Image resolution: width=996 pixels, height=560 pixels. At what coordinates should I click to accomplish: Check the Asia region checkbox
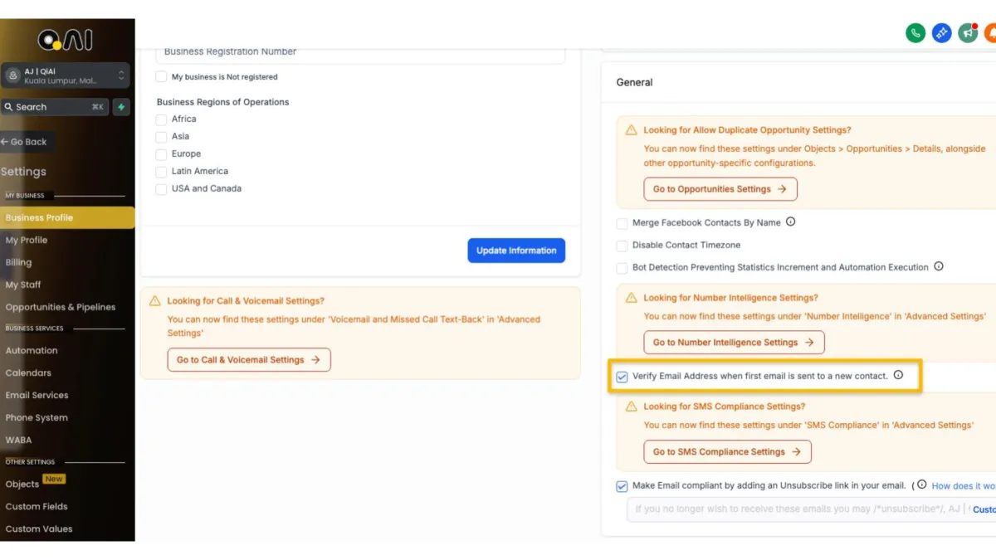click(162, 137)
